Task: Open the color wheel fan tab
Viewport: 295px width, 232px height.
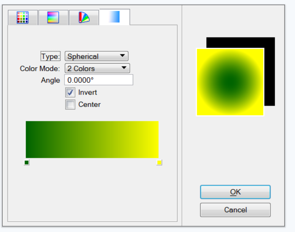Action: tap(84, 18)
